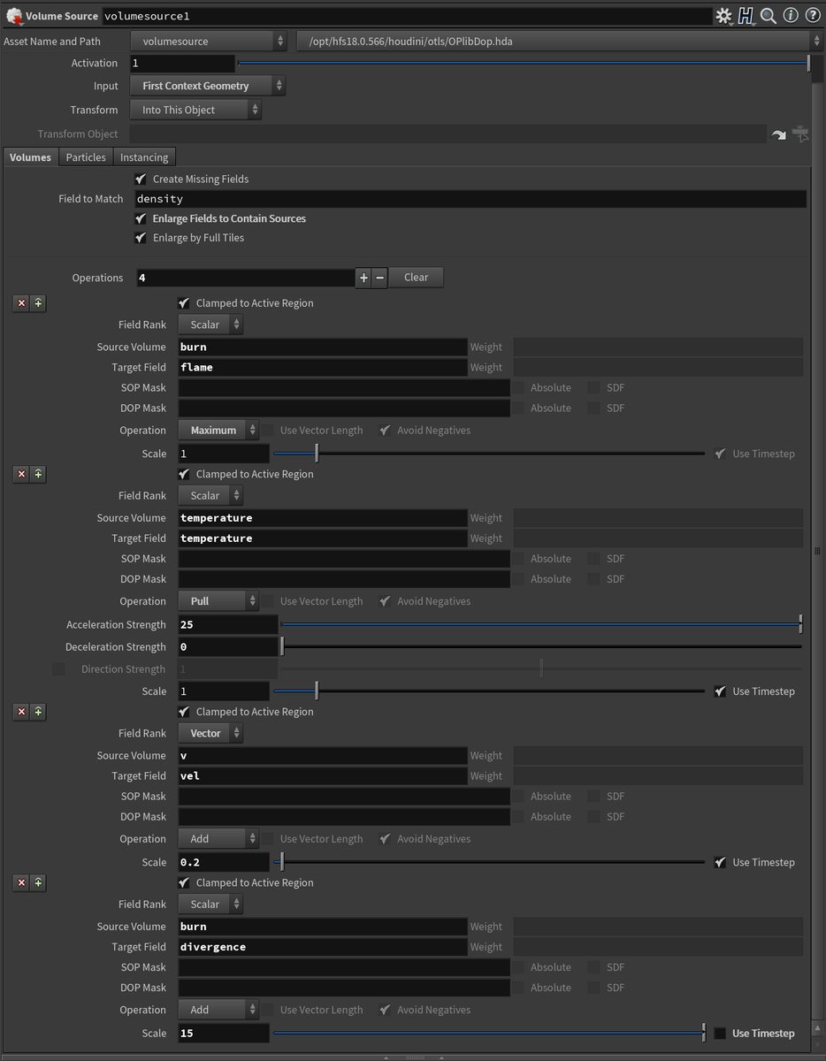Switch to the Volumes tab
Image resolution: width=826 pixels, height=1061 pixels.
pyautogui.click(x=30, y=157)
